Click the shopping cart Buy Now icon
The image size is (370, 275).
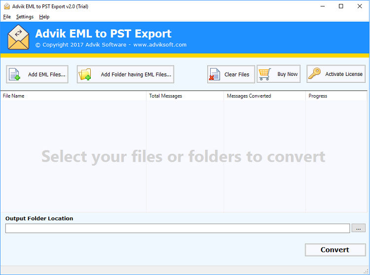click(265, 74)
